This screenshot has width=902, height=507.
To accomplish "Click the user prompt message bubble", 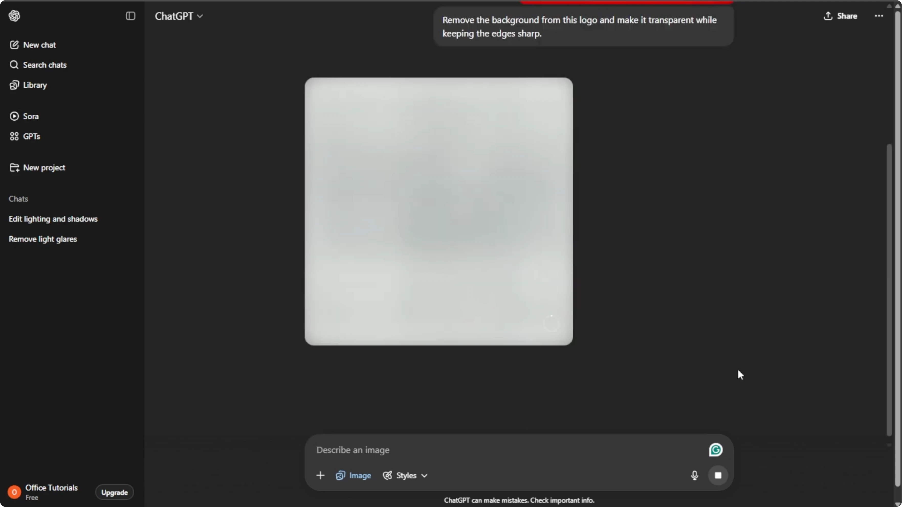I will tap(583, 27).
